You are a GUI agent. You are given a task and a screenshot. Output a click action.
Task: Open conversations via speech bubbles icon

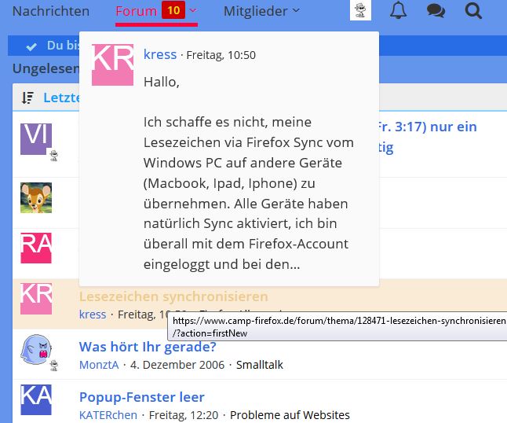[436, 11]
